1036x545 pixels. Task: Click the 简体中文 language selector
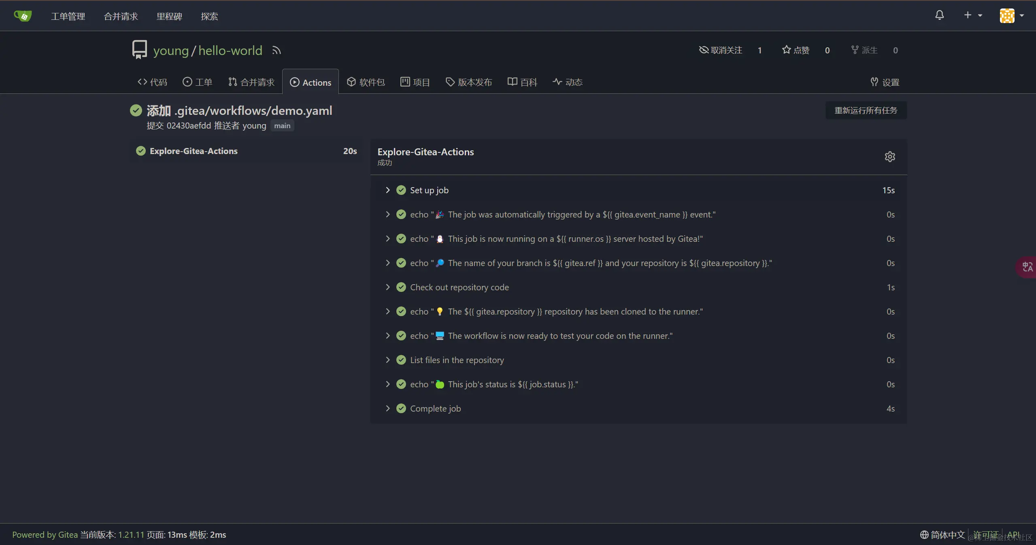point(942,534)
